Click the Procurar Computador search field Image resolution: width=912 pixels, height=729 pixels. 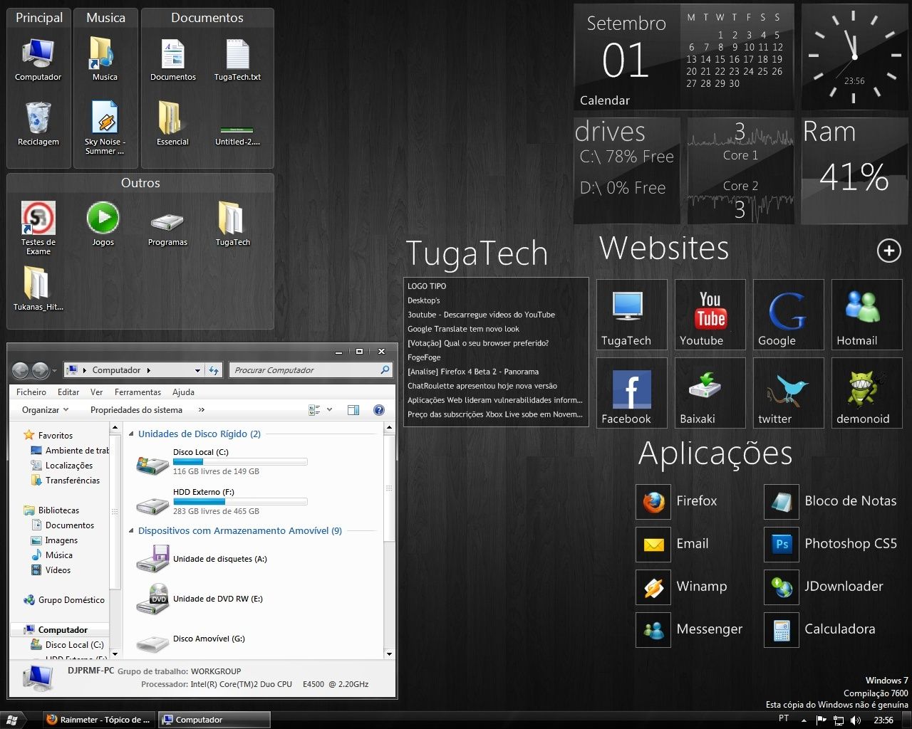tap(311, 370)
